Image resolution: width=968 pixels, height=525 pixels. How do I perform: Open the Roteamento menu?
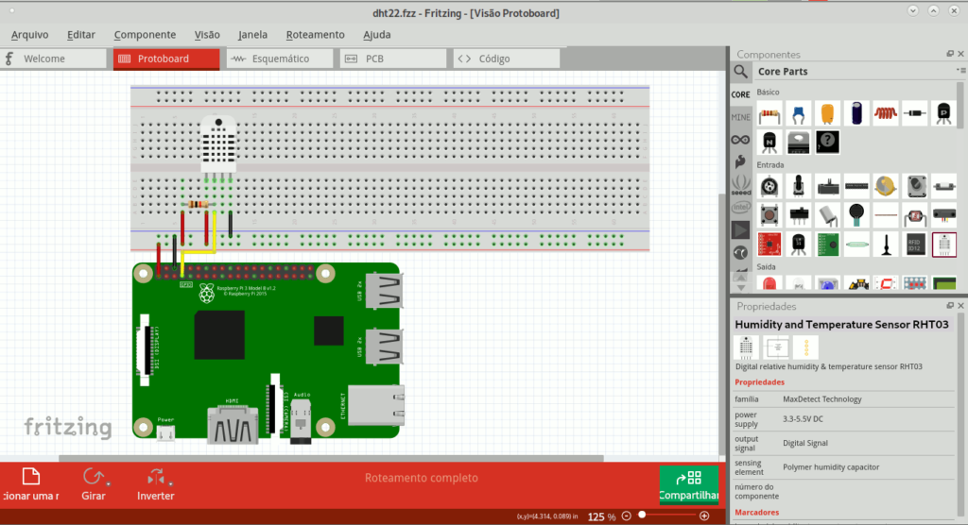point(315,35)
